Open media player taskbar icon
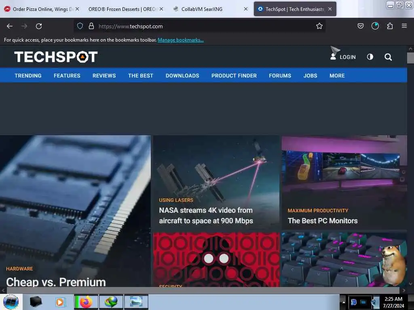The height and width of the screenshot is (310, 414). click(x=60, y=302)
